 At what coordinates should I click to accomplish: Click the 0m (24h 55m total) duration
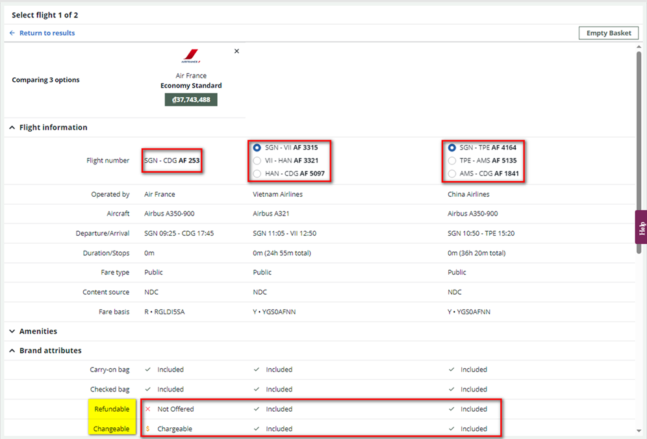[282, 253]
